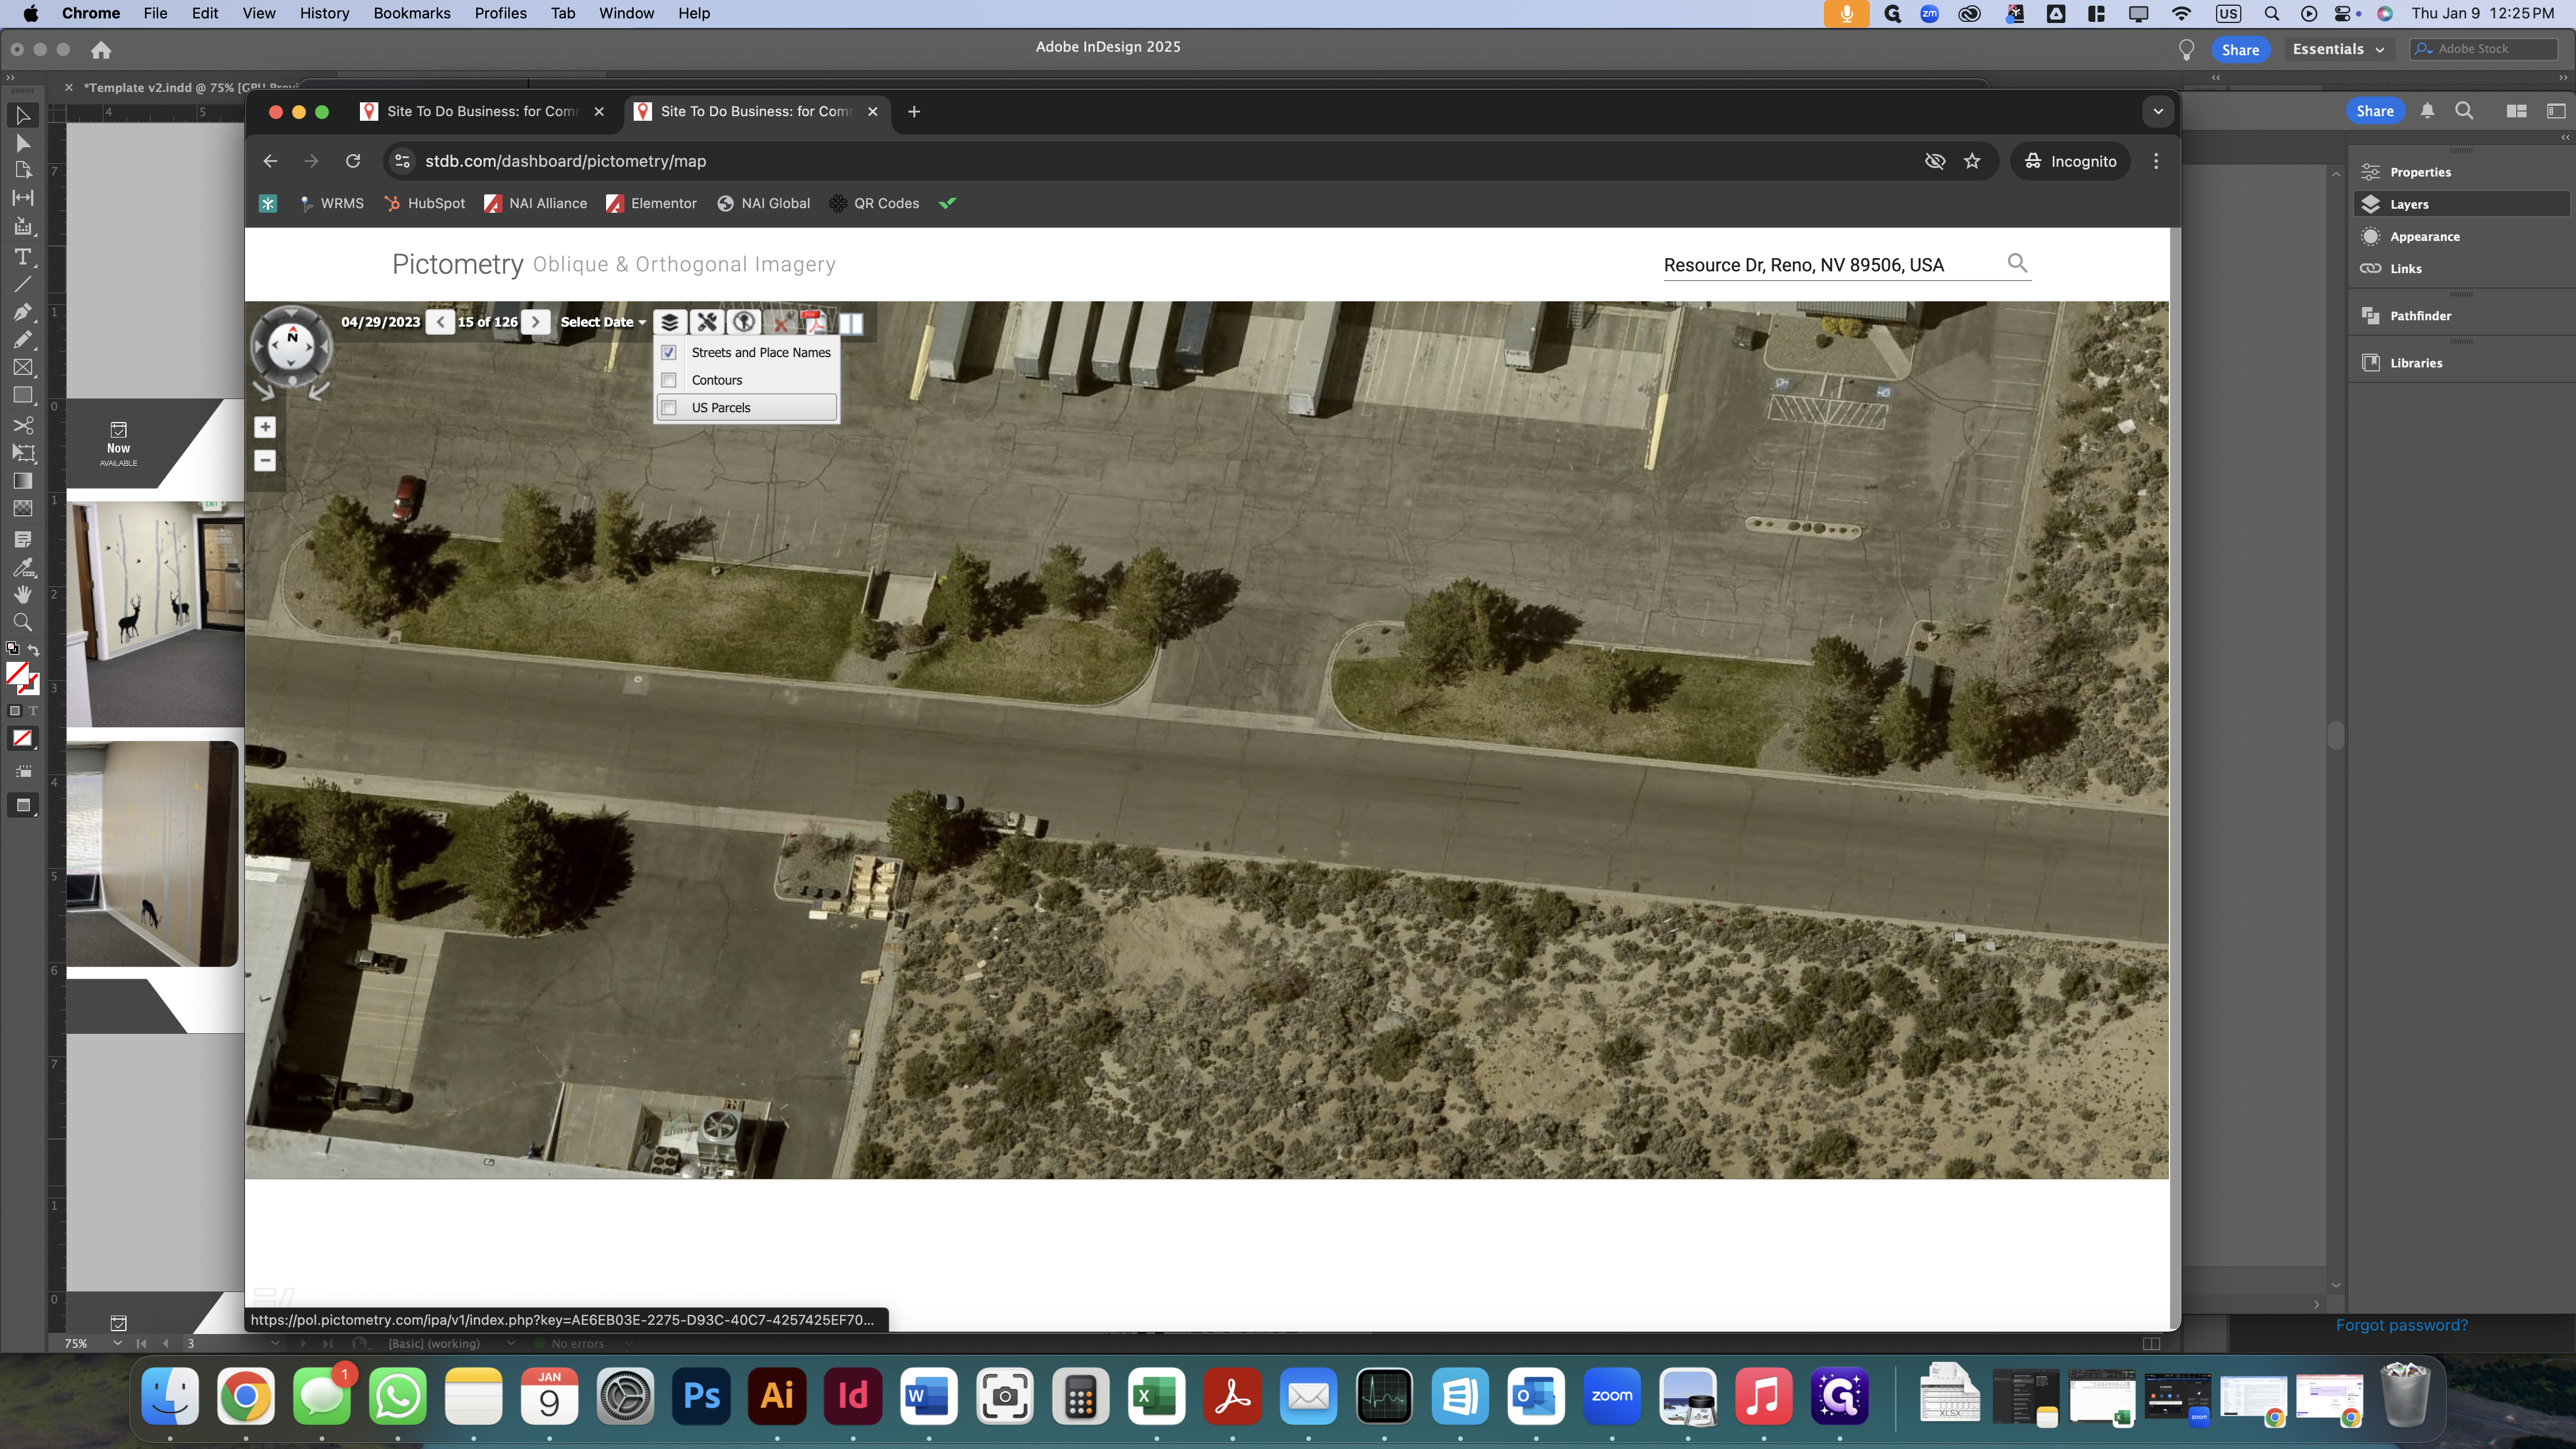
Task: Go to the next image arrow button
Action: 536,322
